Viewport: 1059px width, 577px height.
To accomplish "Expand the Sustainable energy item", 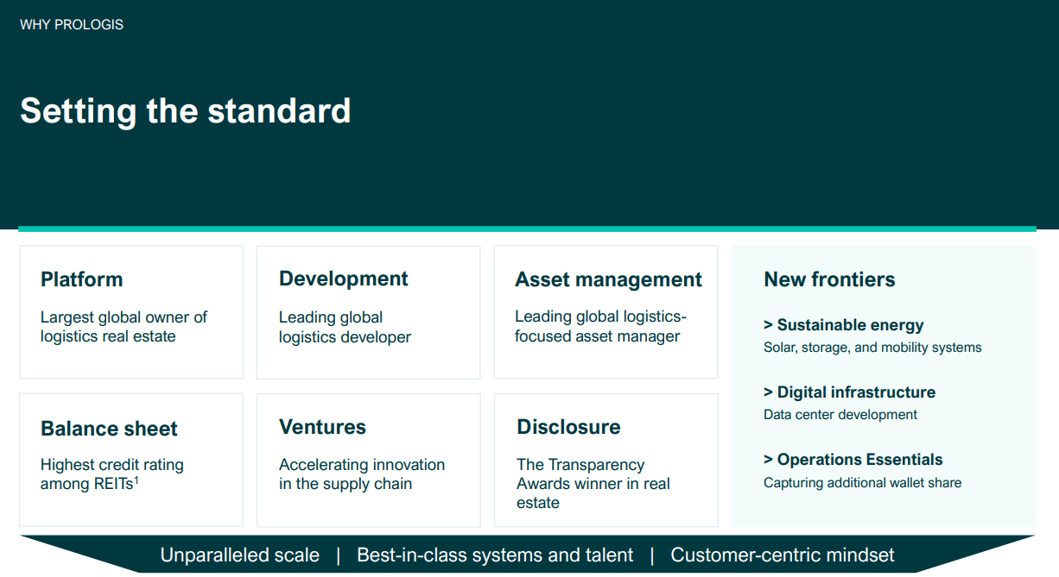I will [844, 325].
